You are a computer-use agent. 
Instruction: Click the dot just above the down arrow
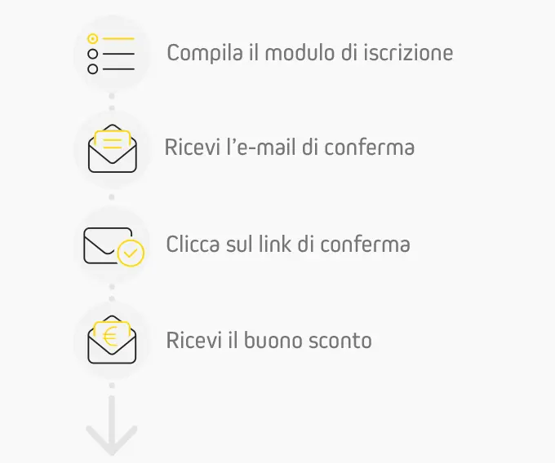(112, 386)
